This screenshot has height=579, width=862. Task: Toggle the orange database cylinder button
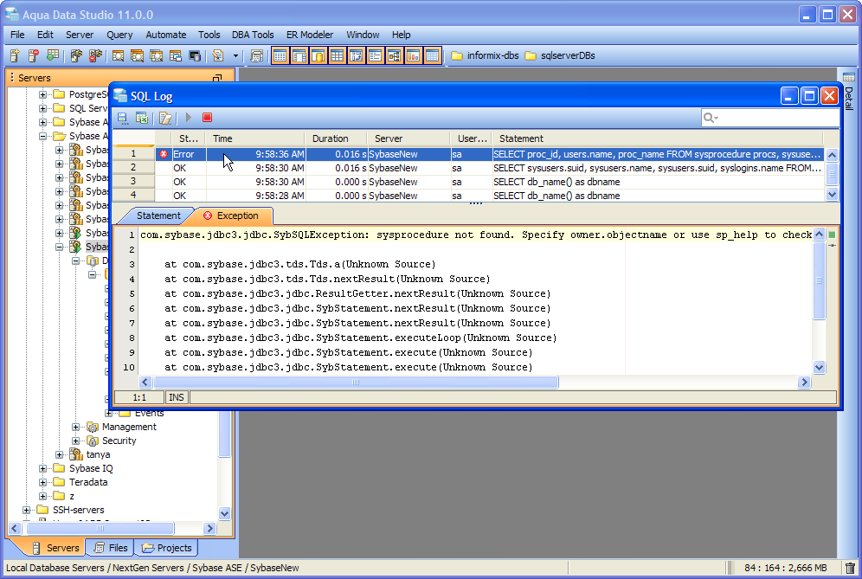[318, 55]
